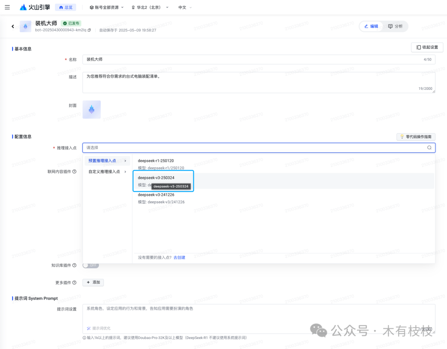Switch to the 编辑 tab
The image size is (447, 349).
(x=371, y=26)
